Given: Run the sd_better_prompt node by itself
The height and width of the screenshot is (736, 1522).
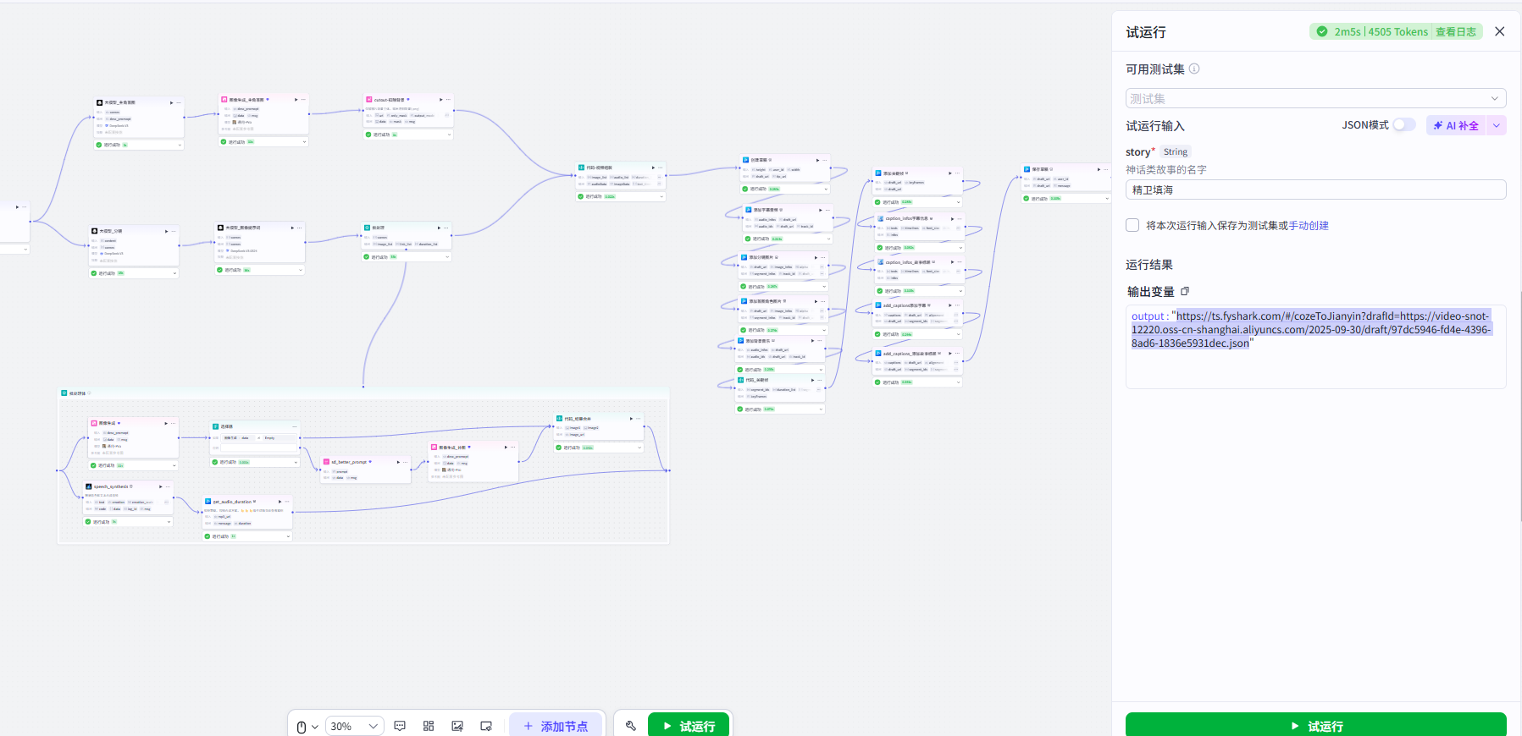Looking at the screenshot, I should (x=398, y=462).
